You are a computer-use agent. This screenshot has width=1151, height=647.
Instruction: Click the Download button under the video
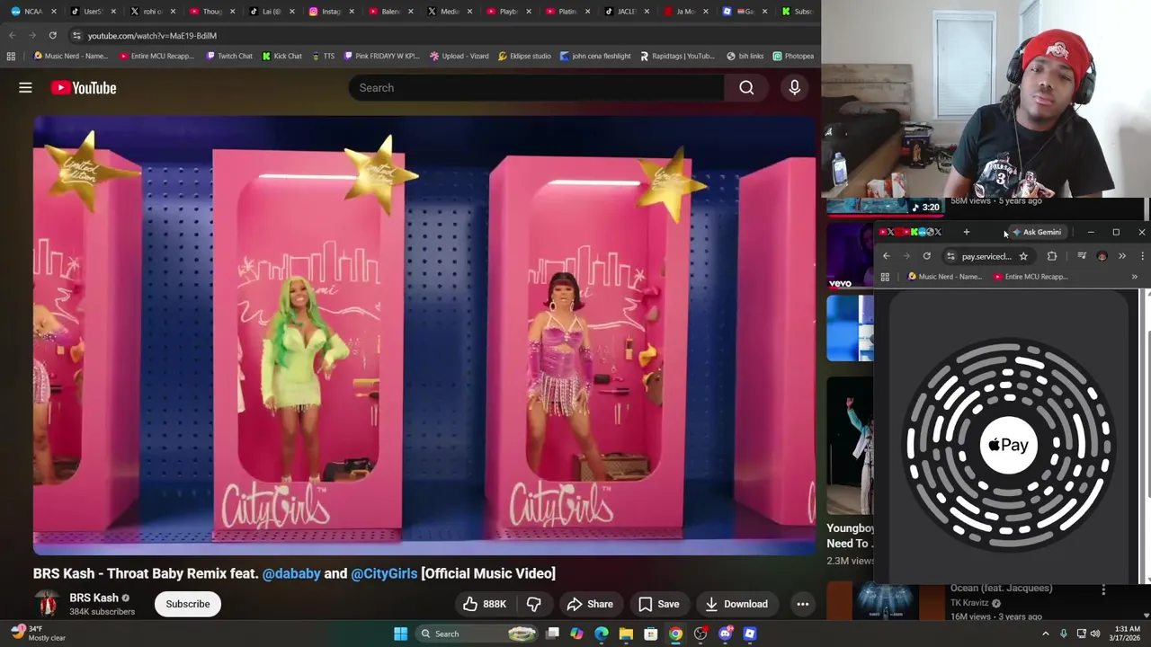tap(736, 604)
